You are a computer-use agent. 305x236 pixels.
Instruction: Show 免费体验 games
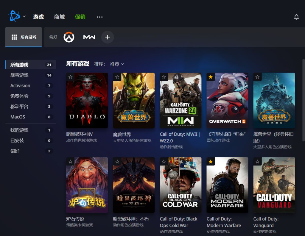31,96
